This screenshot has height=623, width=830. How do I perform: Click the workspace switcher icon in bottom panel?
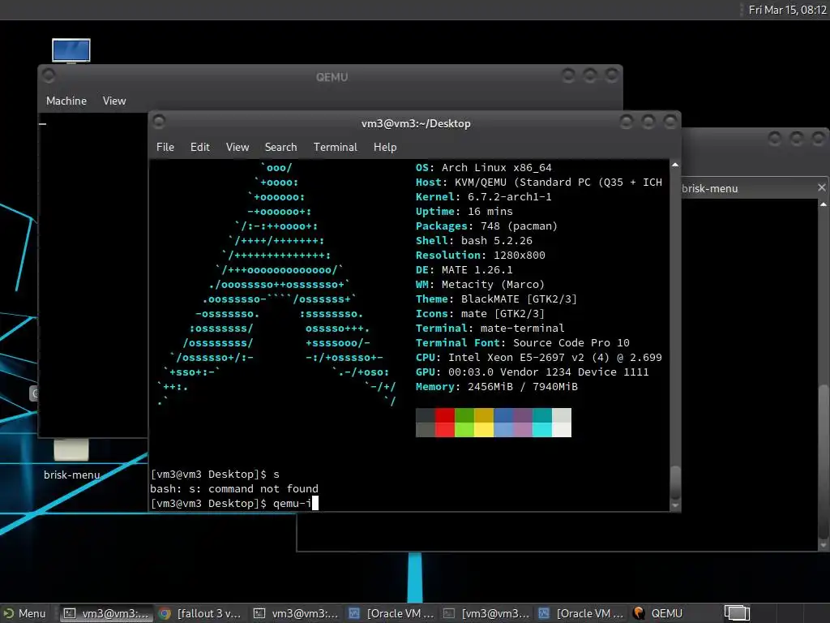737,613
